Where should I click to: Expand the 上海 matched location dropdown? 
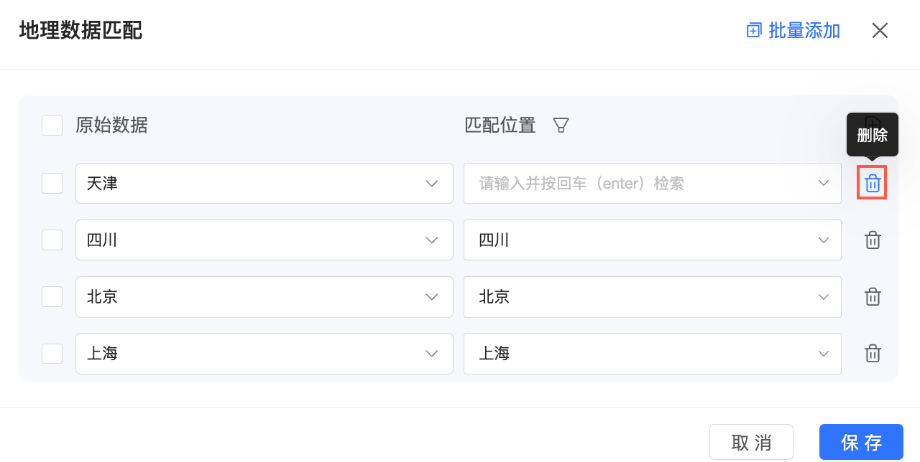652,354
